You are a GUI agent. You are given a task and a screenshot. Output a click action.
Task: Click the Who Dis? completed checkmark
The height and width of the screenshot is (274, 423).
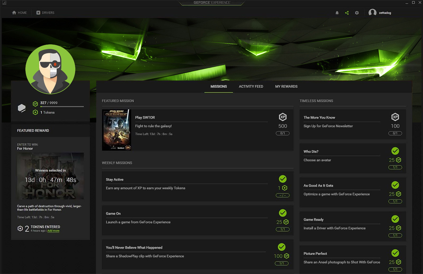click(x=395, y=151)
